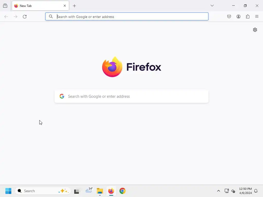Open the clock showing 12:50 PM
The width and height of the screenshot is (263, 197).
tap(245, 191)
